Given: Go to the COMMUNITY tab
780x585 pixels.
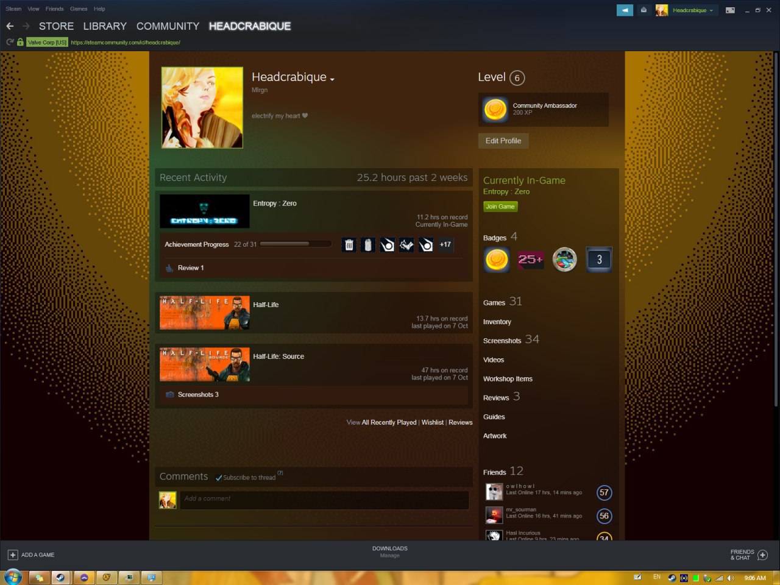Looking at the screenshot, I should [168, 26].
